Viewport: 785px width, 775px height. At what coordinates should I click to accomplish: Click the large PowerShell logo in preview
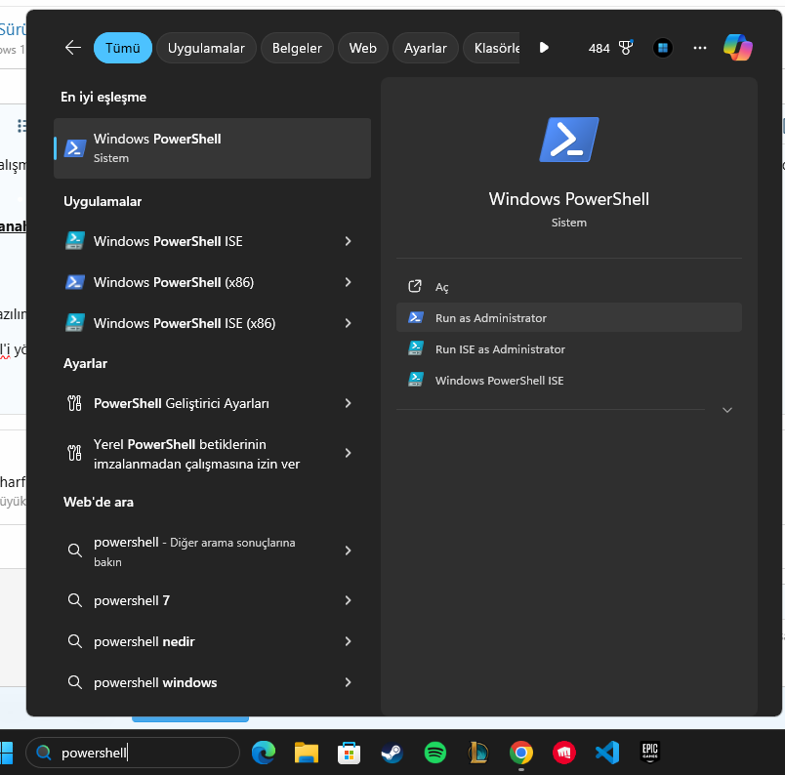tap(569, 140)
